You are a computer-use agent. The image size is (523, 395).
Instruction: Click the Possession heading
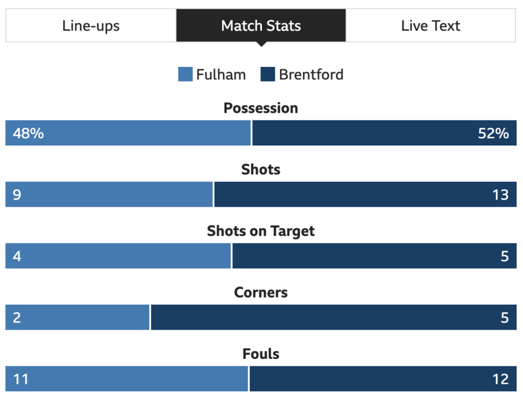click(x=261, y=108)
